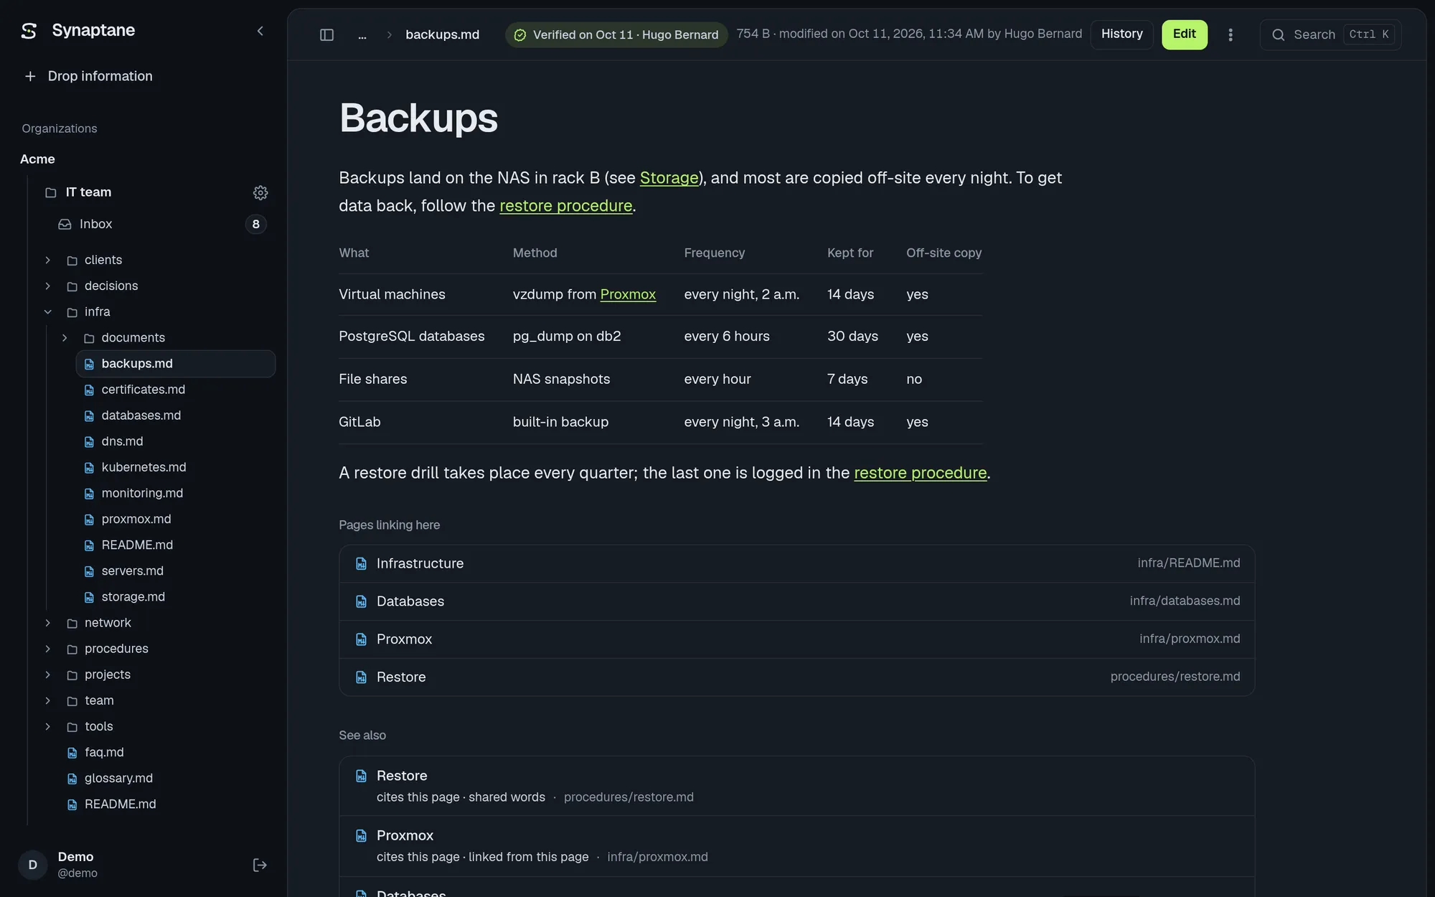Expand the clients folder chevron

(47, 260)
